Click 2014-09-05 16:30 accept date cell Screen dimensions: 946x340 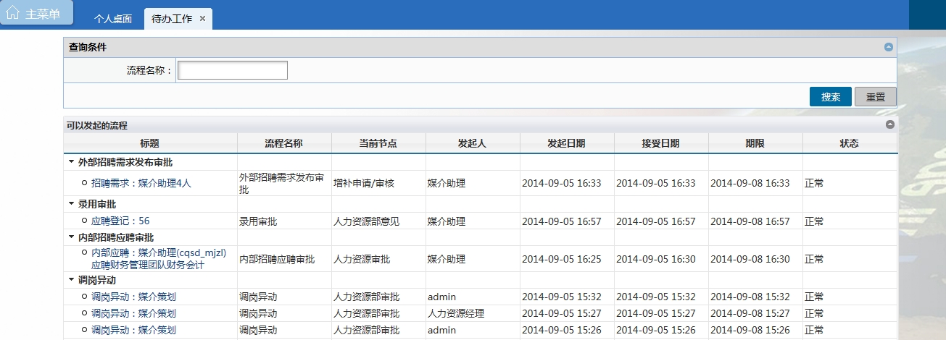click(x=661, y=259)
